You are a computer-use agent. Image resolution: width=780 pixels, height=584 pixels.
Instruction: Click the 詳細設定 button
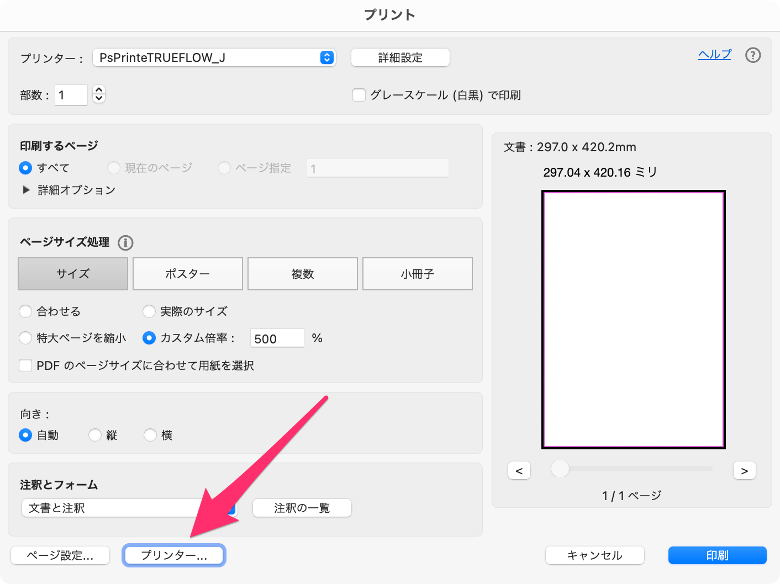(400, 57)
